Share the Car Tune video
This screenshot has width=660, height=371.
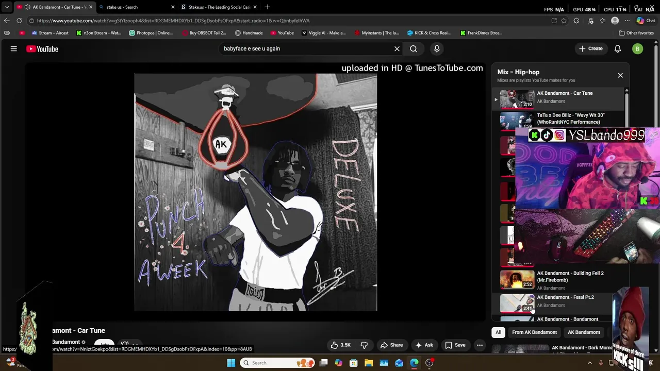(391, 345)
